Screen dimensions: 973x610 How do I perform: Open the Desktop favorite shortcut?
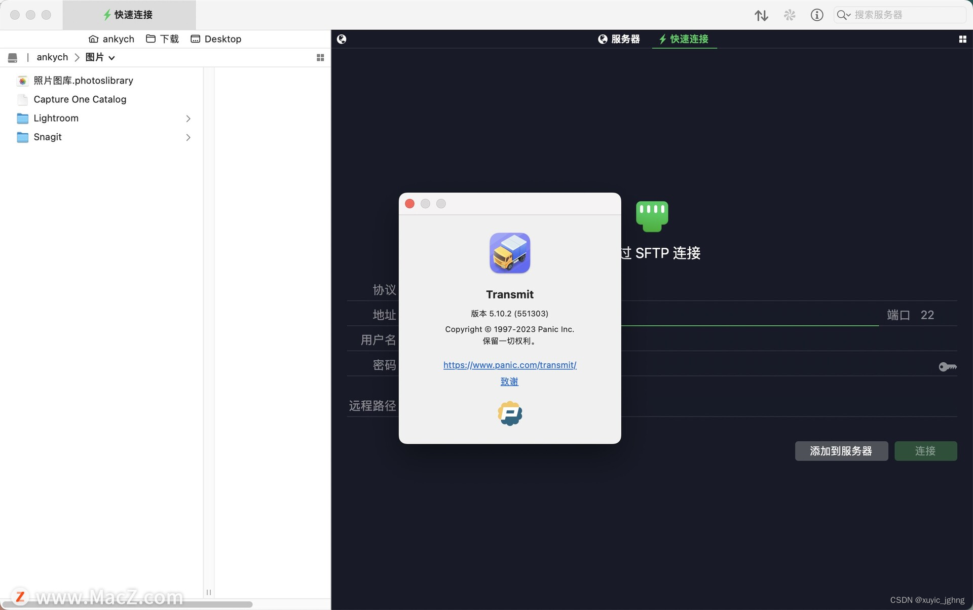coord(216,39)
